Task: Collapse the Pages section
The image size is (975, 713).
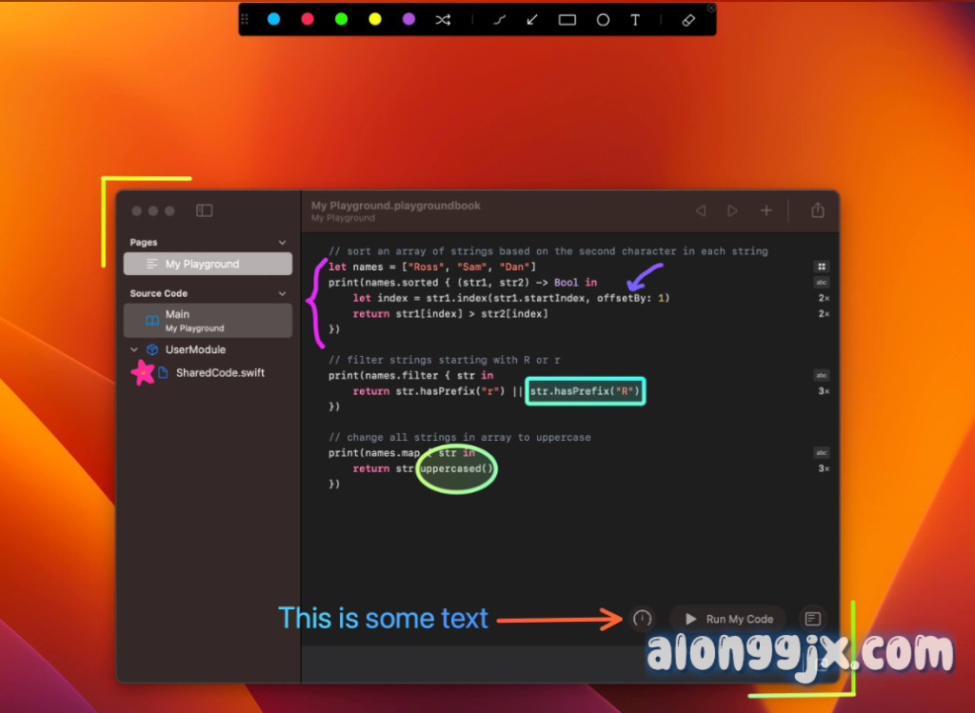Action: point(282,243)
